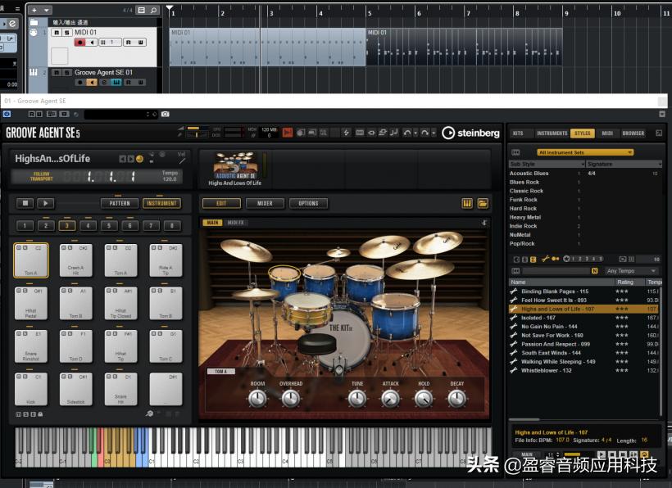Adjust the ATTACK knob for Tom A
672x488 pixels.
(x=390, y=398)
